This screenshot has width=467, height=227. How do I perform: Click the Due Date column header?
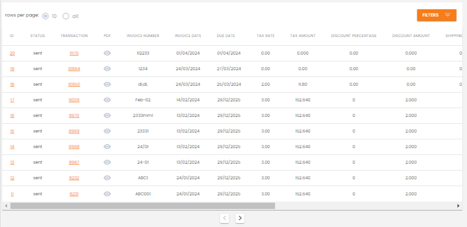click(x=226, y=36)
